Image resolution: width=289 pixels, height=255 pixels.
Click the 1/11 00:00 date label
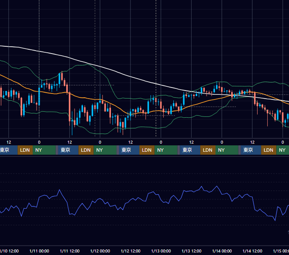(x=39, y=251)
